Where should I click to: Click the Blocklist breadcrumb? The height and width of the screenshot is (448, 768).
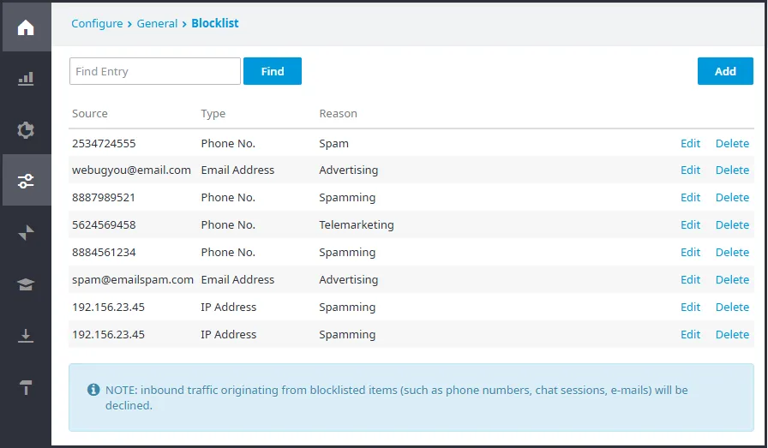(215, 23)
